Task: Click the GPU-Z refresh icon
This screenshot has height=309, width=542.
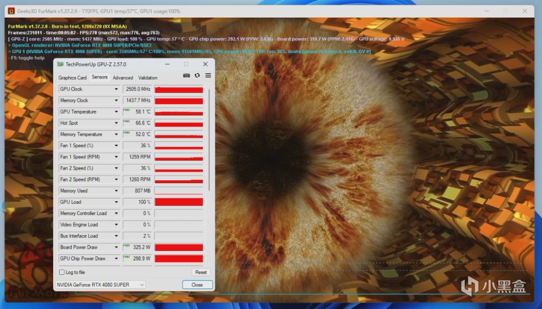Action: coord(197,76)
